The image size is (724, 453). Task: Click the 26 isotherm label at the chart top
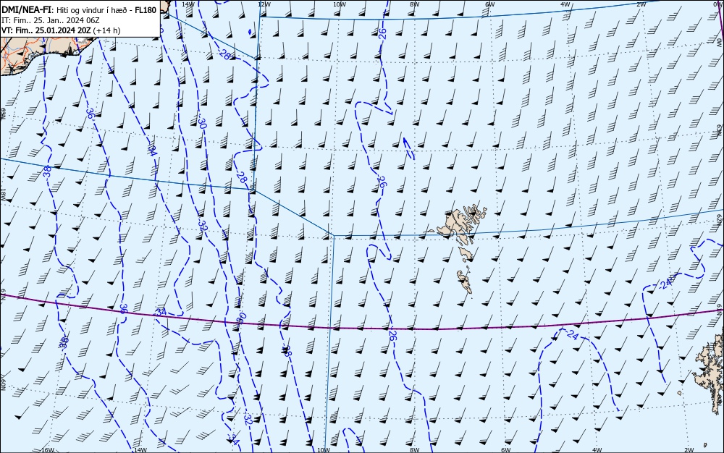click(x=382, y=34)
